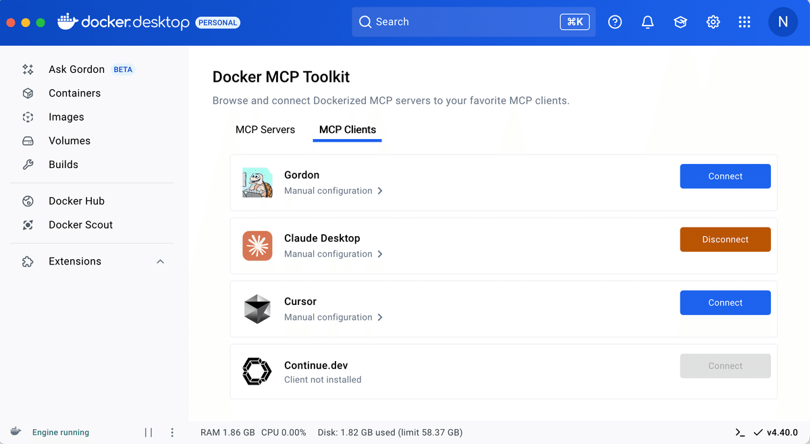Open Docker Hub from the sidebar
The height and width of the screenshot is (444, 810).
[76, 200]
